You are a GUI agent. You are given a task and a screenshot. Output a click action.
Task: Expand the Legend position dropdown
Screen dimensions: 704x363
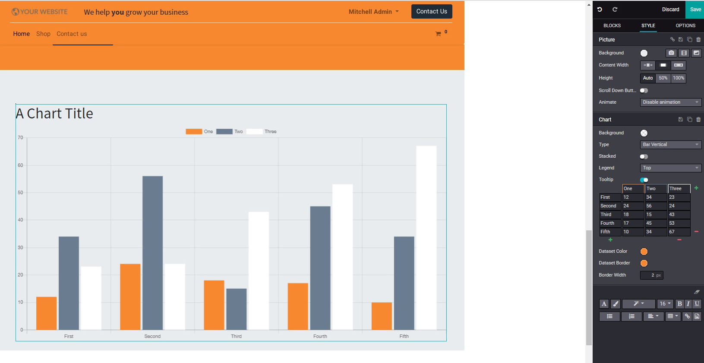[670, 168]
